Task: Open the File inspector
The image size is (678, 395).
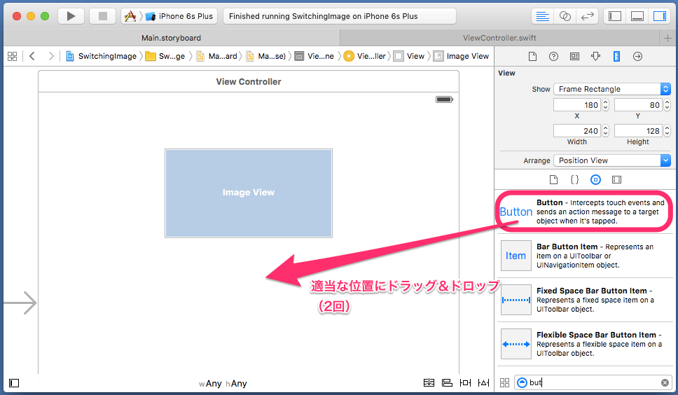Action: [x=532, y=57]
